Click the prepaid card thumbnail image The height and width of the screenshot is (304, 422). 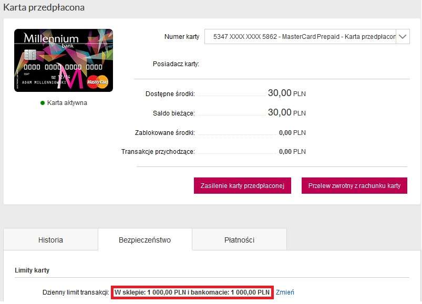pos(63,60)
